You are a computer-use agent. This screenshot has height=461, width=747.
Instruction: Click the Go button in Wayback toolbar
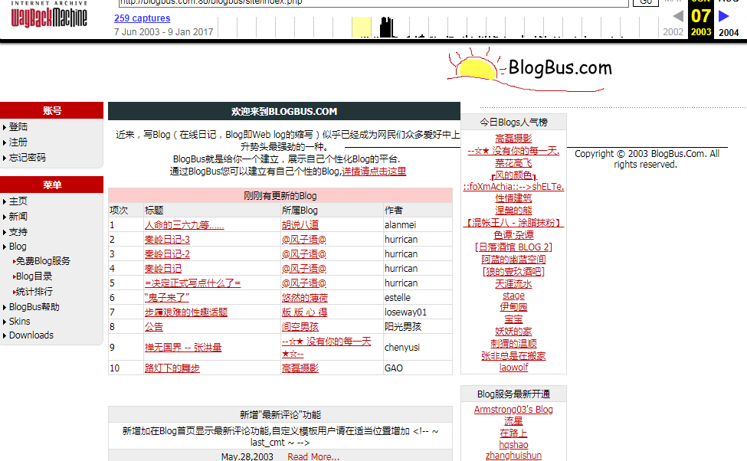[646, 2]
